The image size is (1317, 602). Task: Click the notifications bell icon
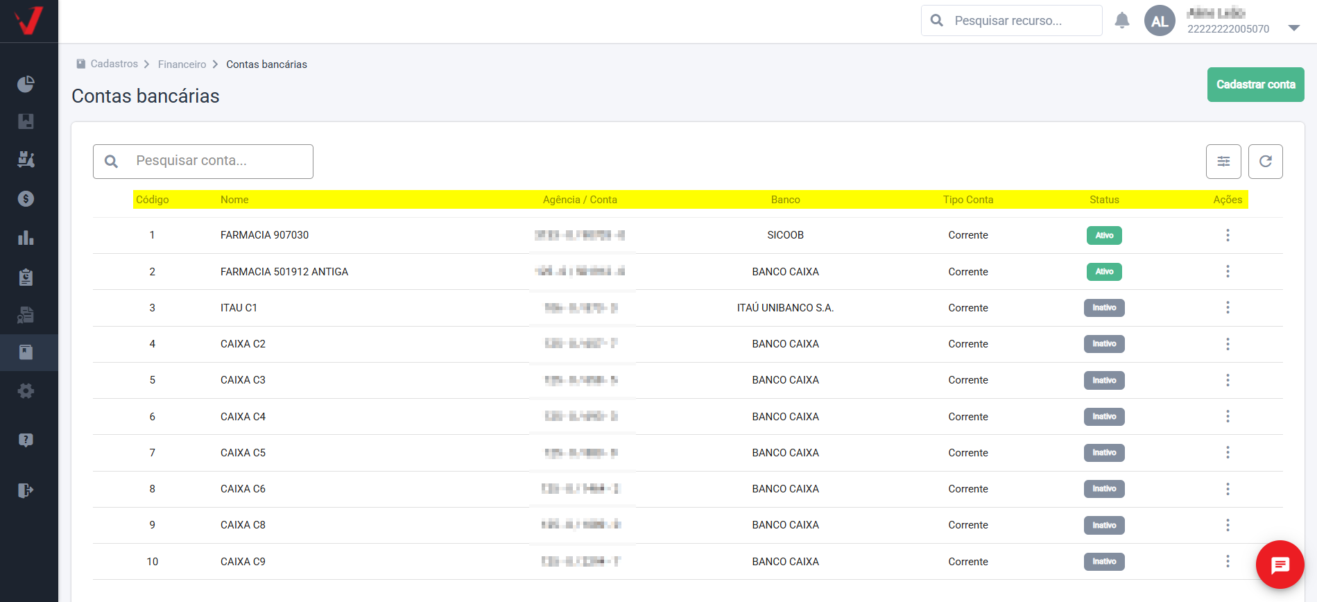click(x=1121, y=21)
